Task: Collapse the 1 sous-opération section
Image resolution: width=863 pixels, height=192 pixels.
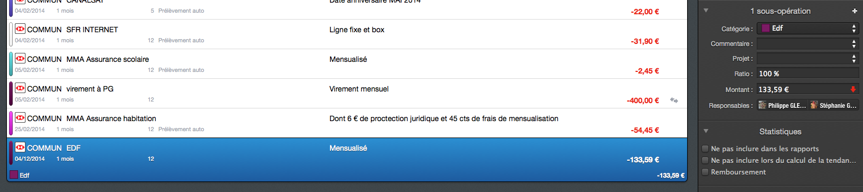Action: (706, 11)
